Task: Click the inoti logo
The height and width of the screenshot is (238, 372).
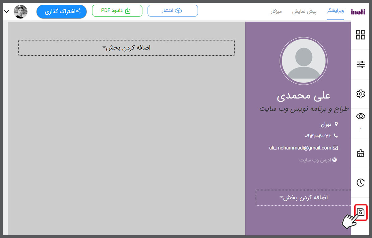Action: coord(358,12)
